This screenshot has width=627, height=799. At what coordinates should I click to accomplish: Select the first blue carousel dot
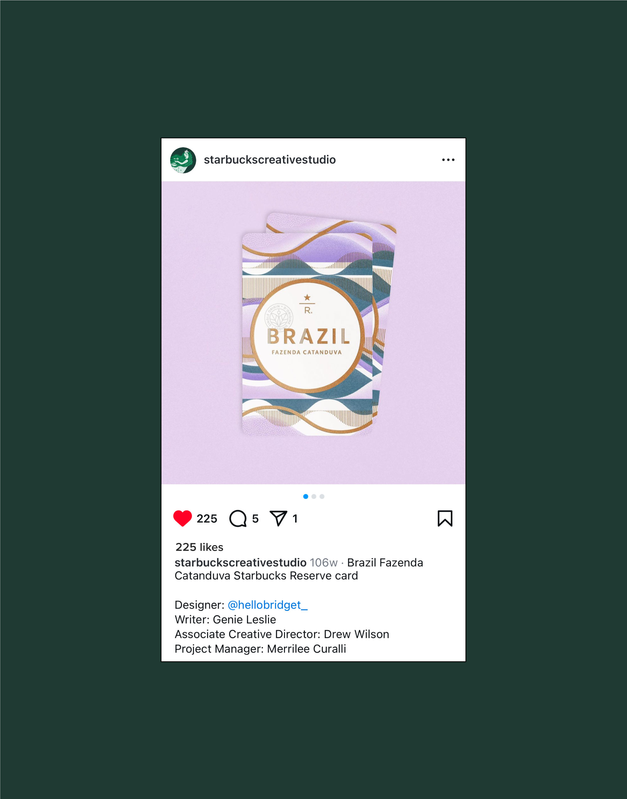tap(305, 496)
